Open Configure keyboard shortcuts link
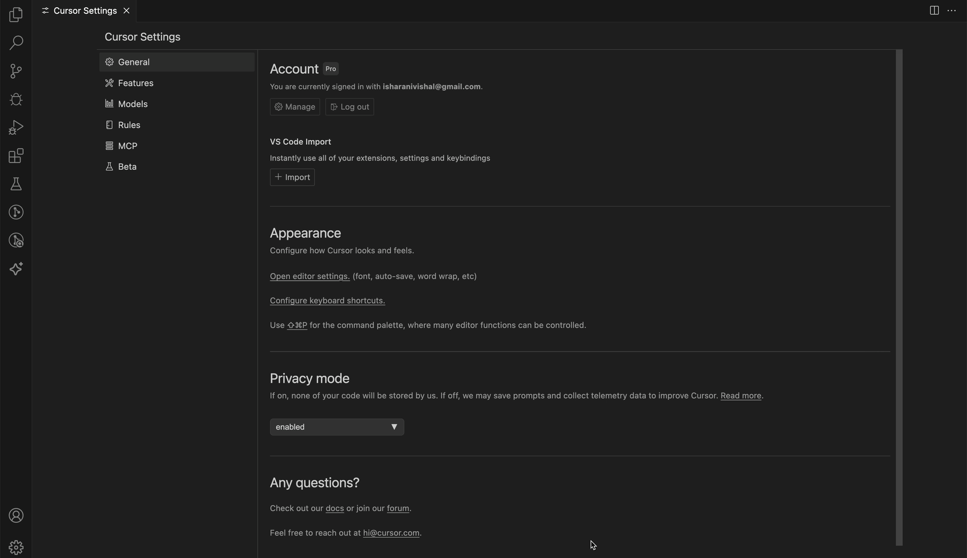 click(327, 301)
